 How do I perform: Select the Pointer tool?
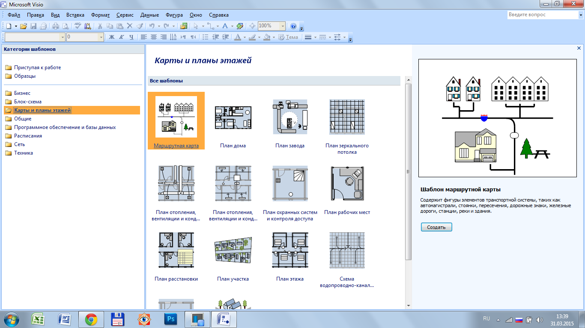pyautogui.click(x=196, y=26)
